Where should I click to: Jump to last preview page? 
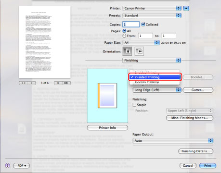click(66, 83)
